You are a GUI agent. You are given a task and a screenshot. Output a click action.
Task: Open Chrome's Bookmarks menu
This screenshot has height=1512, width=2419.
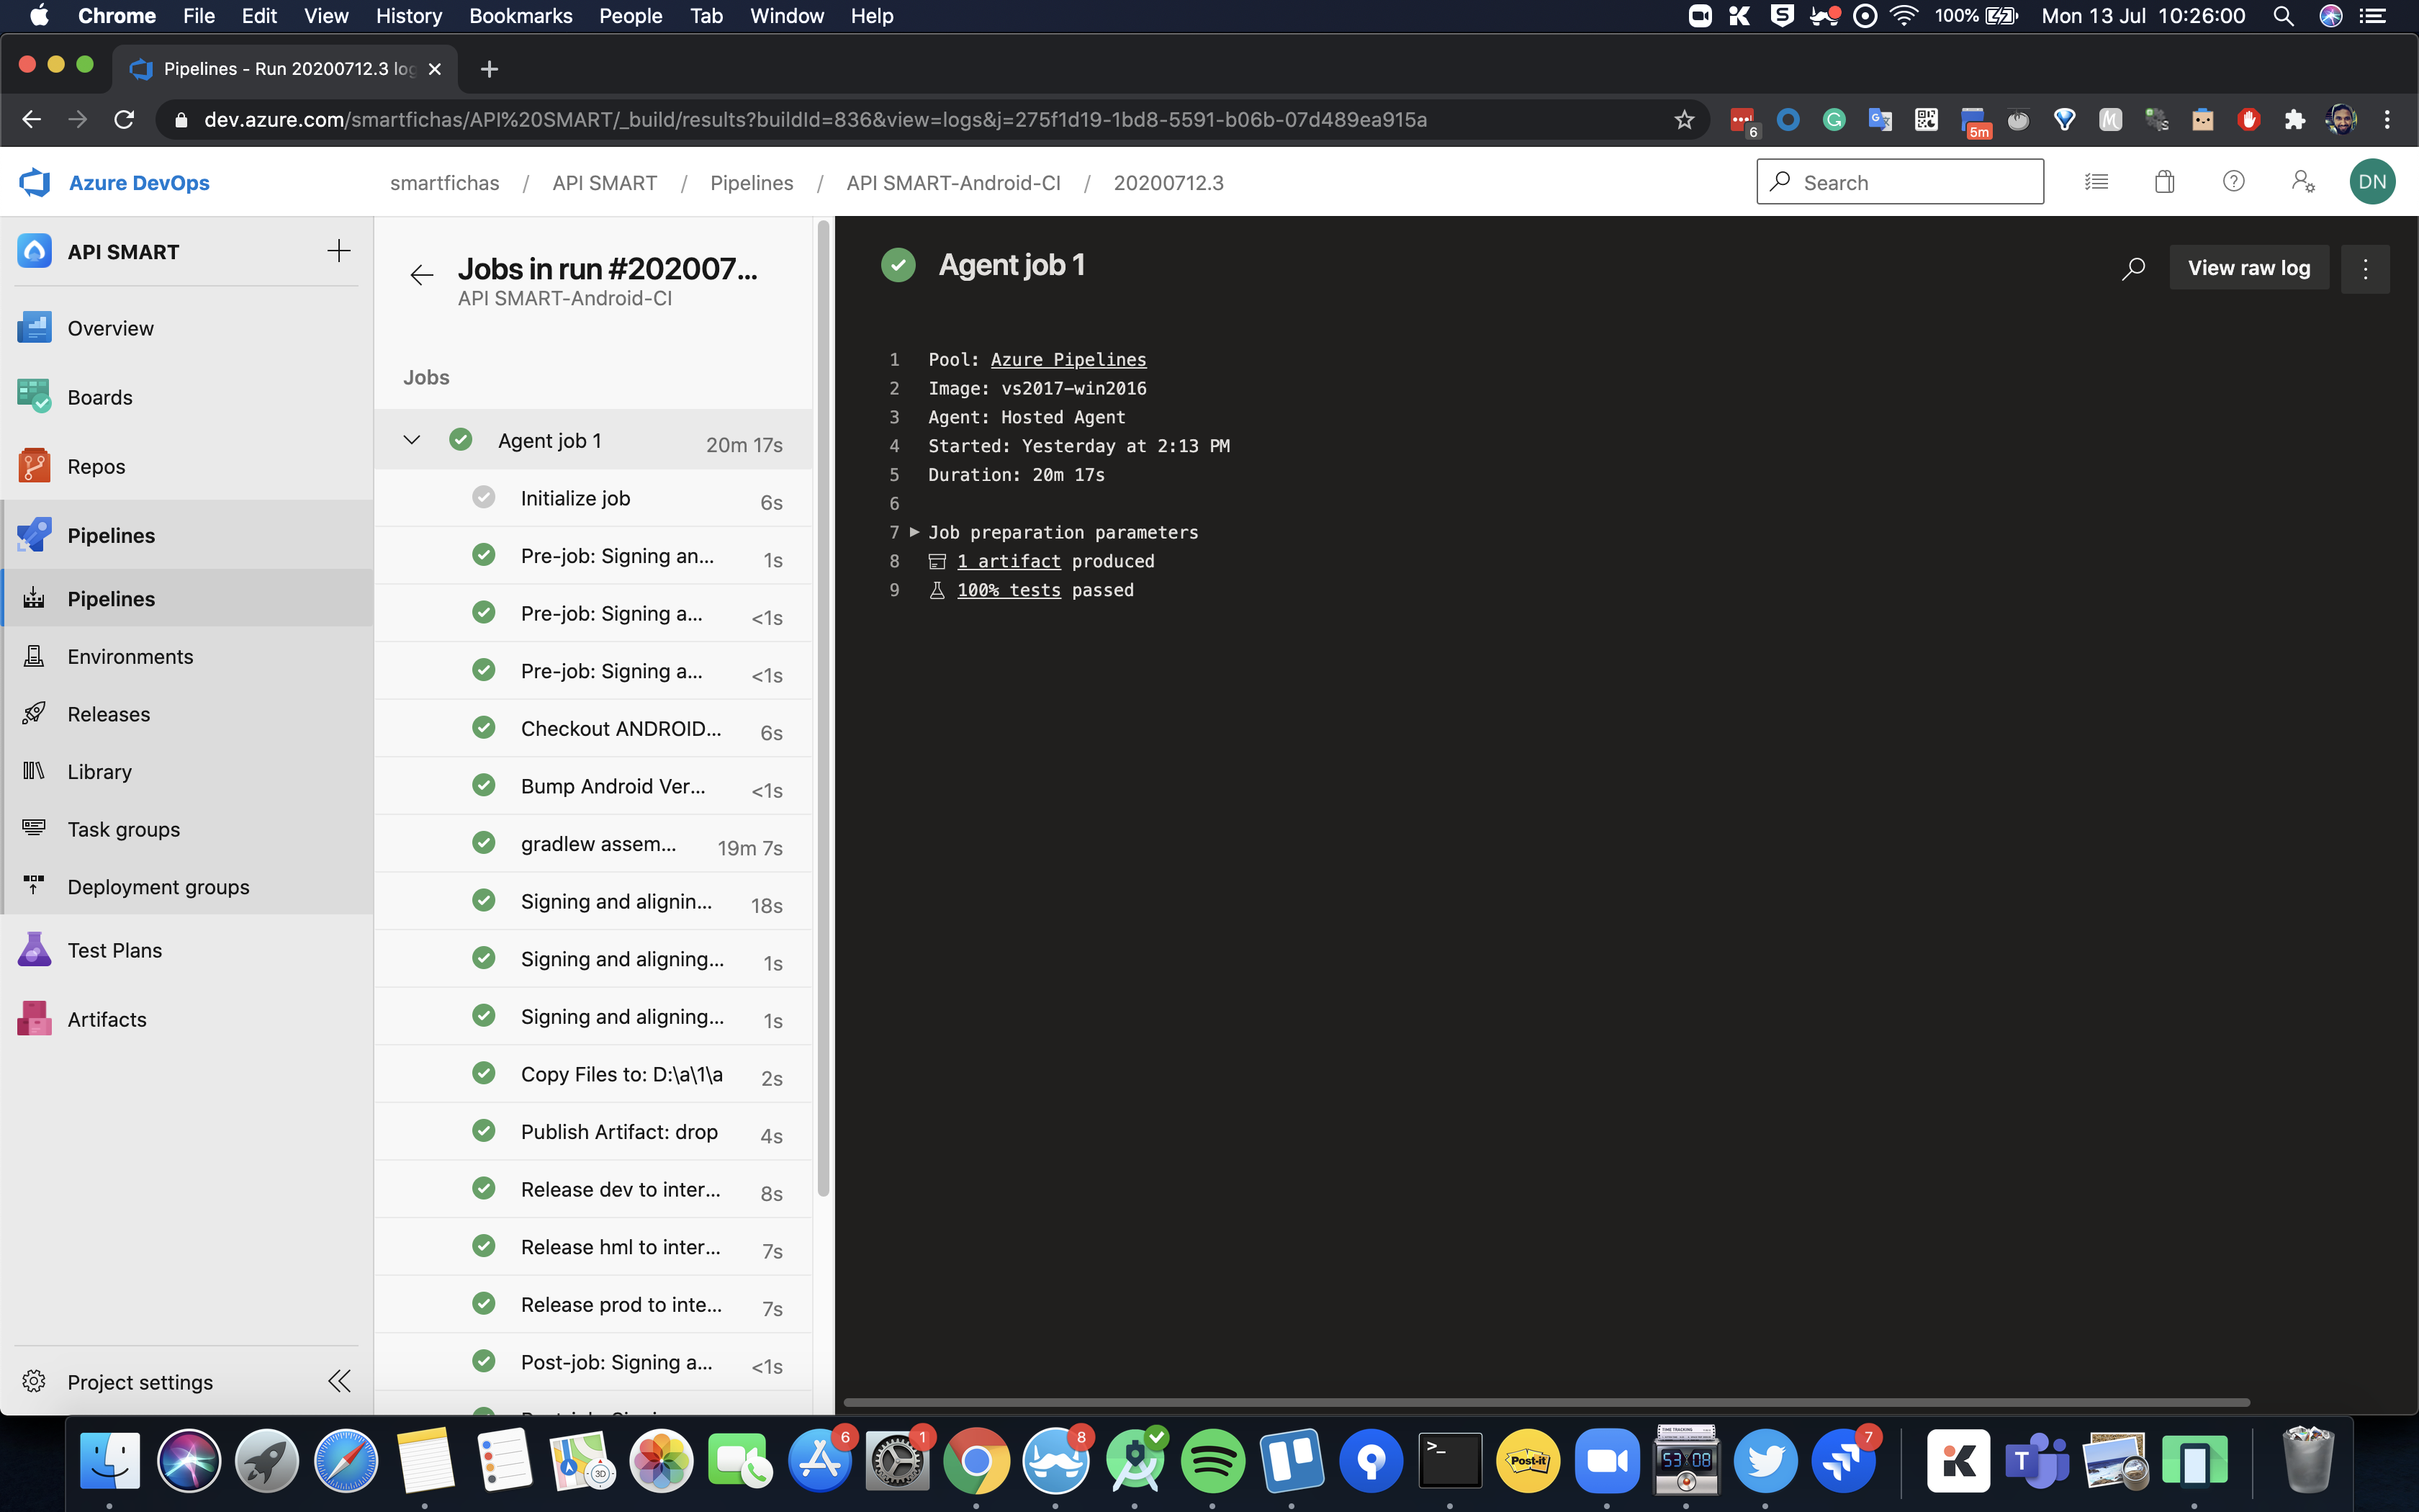520,16
